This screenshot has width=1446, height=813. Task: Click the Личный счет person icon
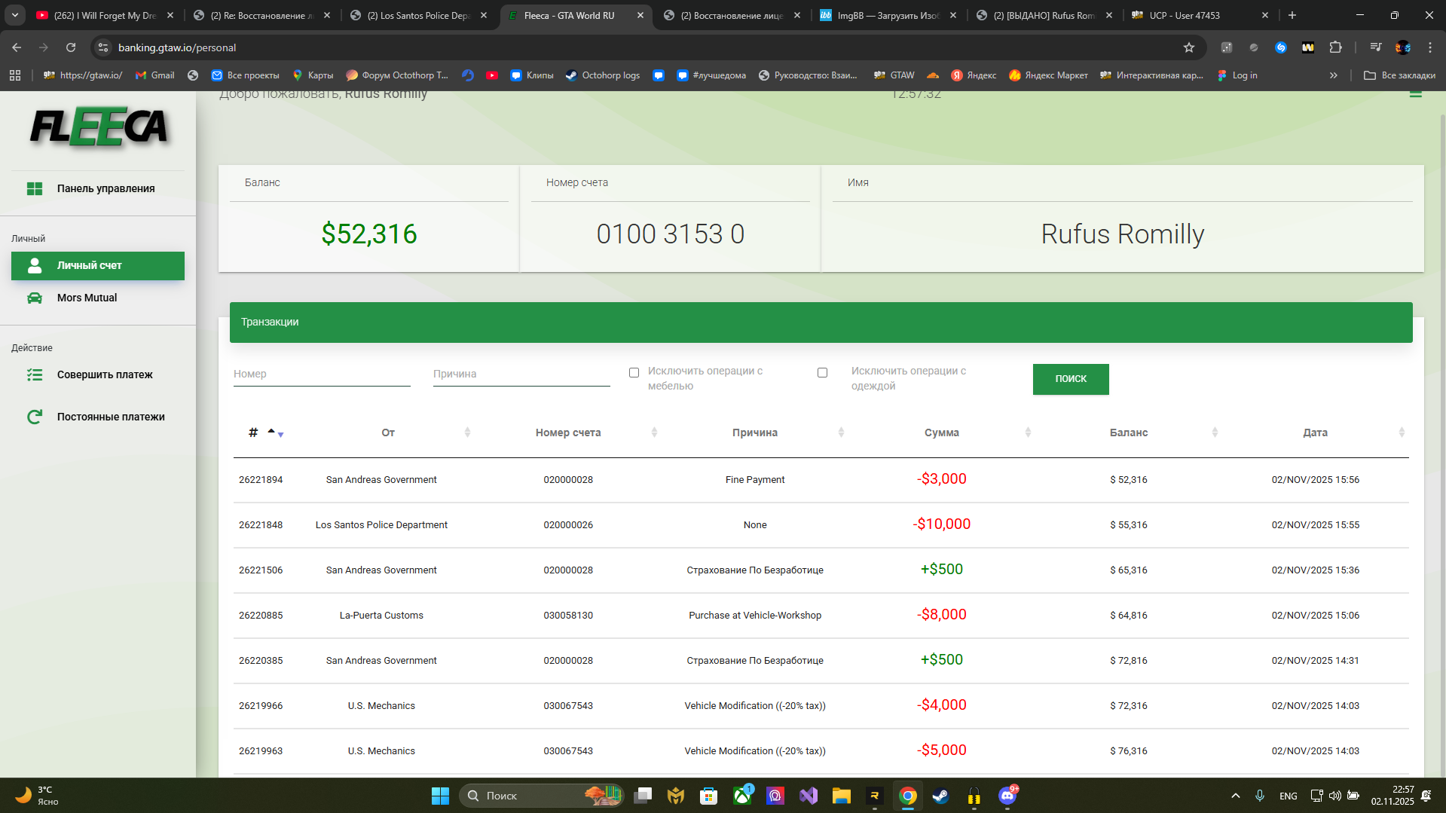[x=35, y=265]
